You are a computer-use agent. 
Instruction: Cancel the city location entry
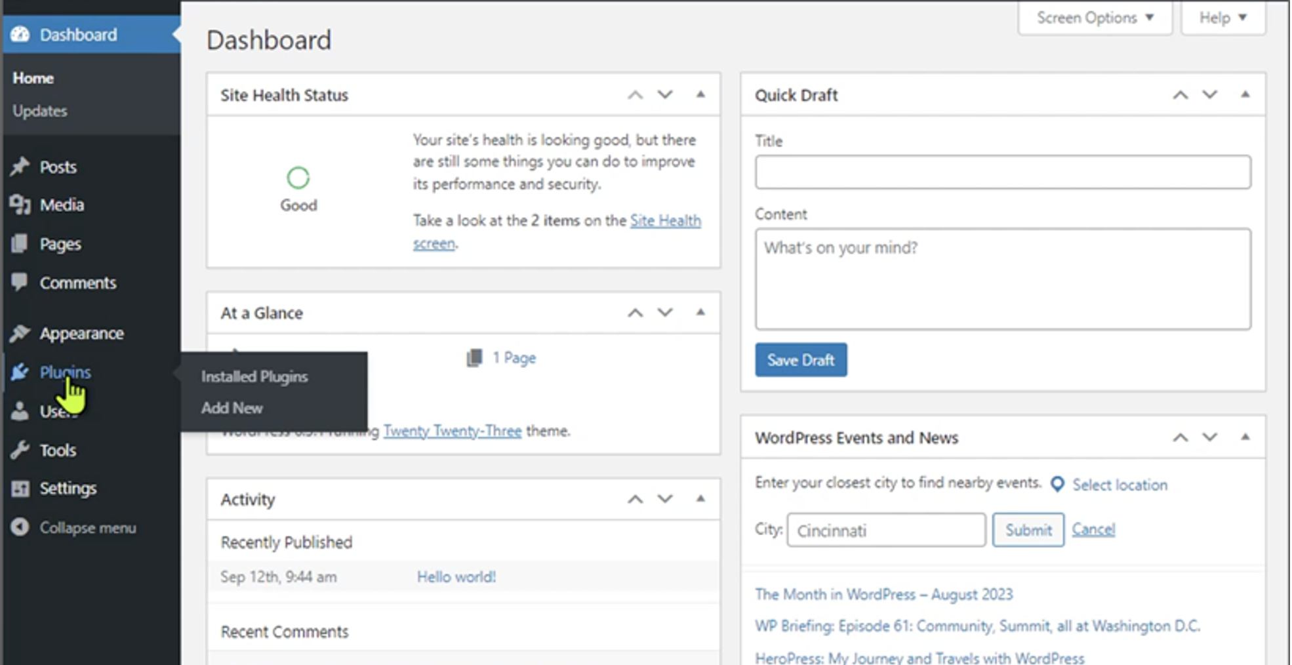[1093, 529]
